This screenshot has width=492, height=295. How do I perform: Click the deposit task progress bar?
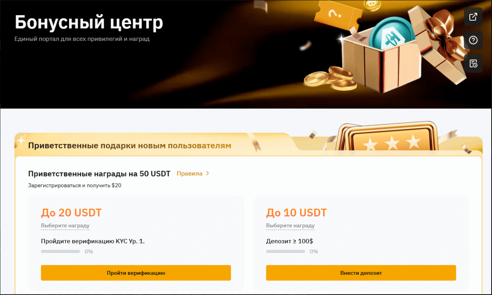click(x=285, y=251)
